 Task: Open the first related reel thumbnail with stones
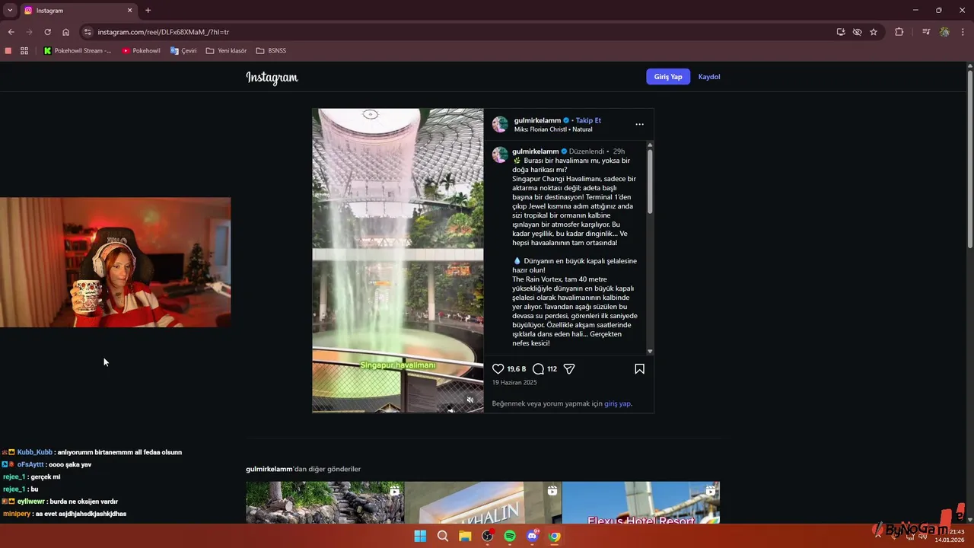pyautogui.click(x=325, y=502)
